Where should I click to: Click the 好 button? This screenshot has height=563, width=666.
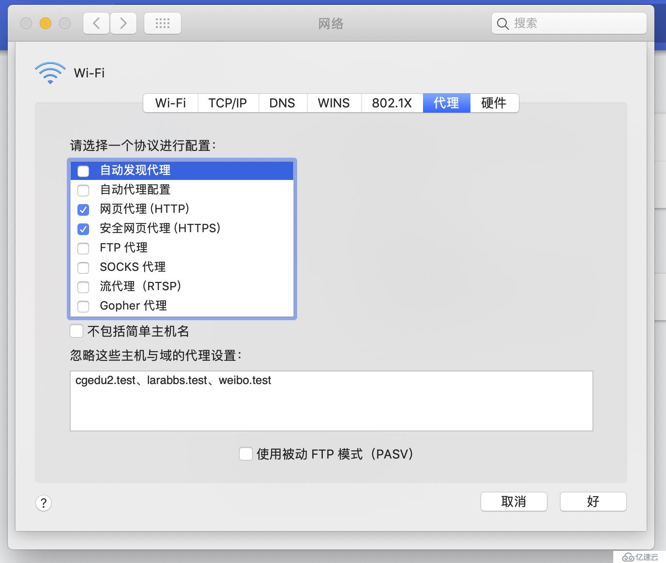pyautogui.click(x=593, y=502)
